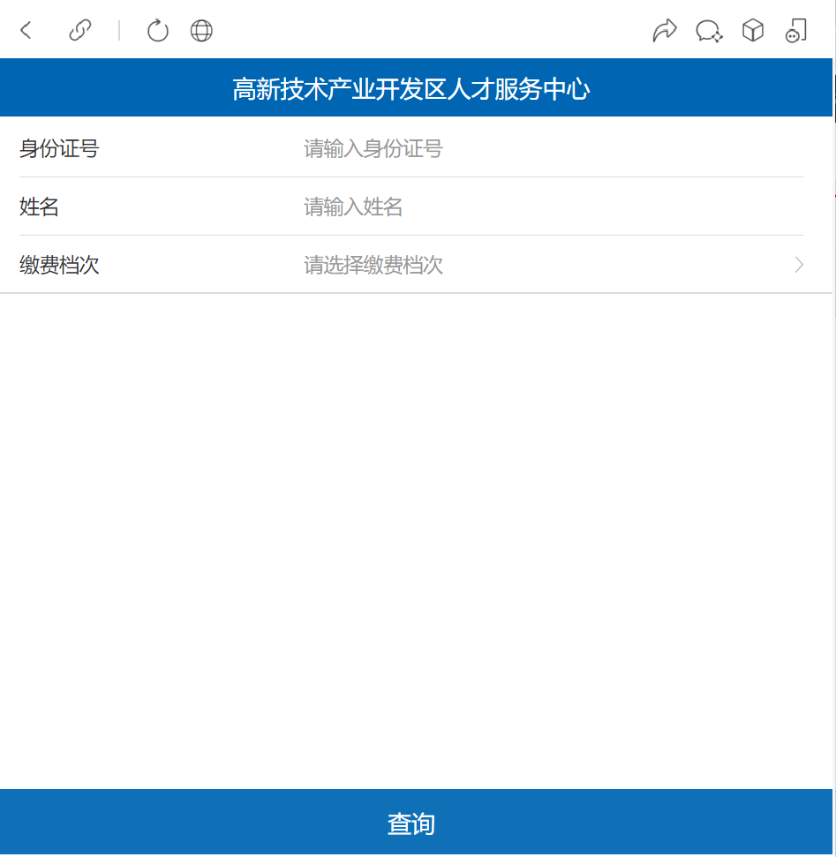The height and width of the screenshot is (857, 836).
Task: Open in browser via globe icon
Action: click(x=201, y=31)
